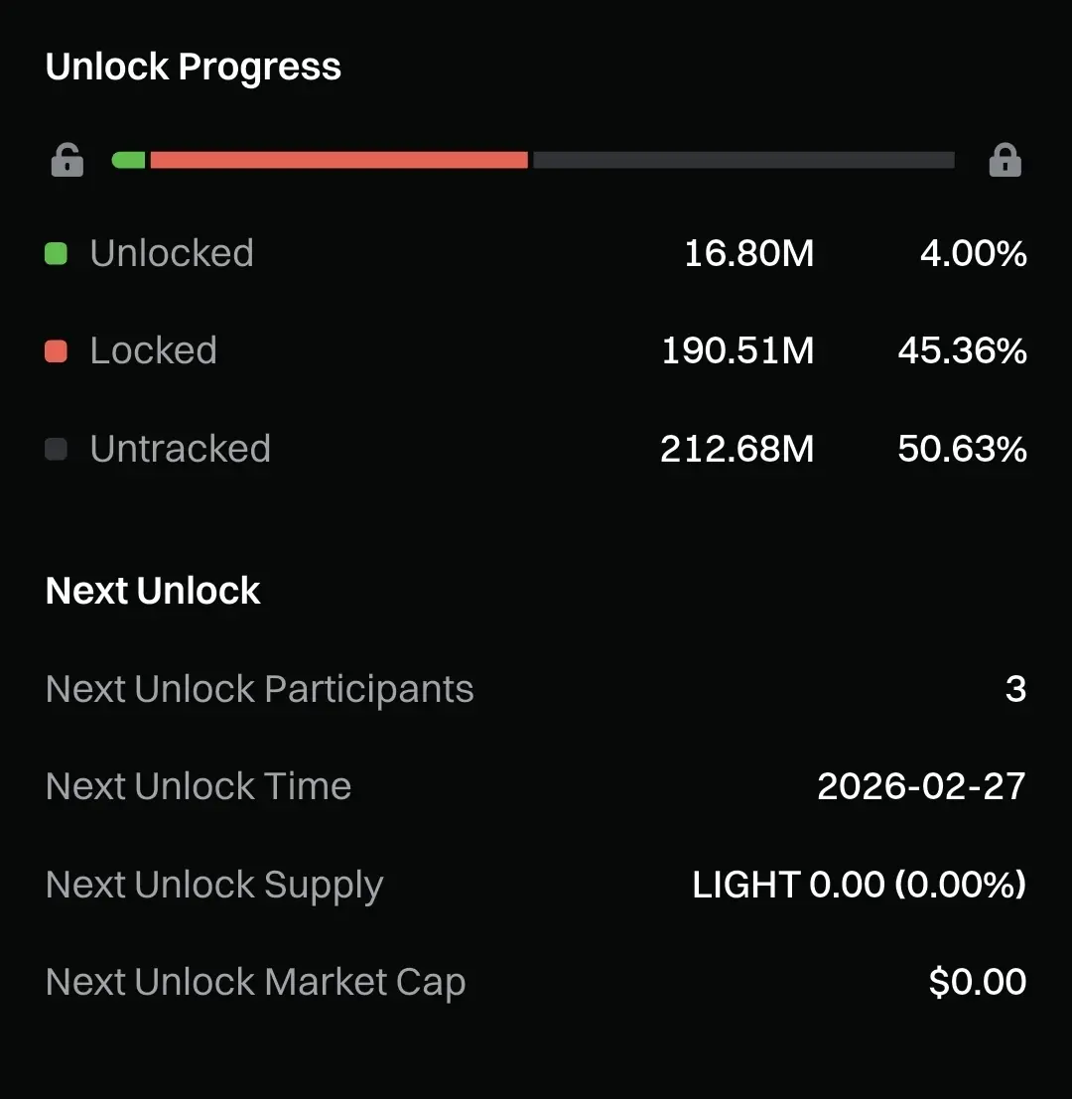The image size is (1072, 1099).
Task: Click the Locked label
Action: tap(153, 351)
